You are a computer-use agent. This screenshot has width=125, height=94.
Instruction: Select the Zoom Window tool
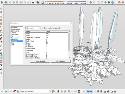click(x=1, y=61)
